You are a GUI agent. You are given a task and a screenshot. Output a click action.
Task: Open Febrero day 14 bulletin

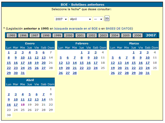75,63
